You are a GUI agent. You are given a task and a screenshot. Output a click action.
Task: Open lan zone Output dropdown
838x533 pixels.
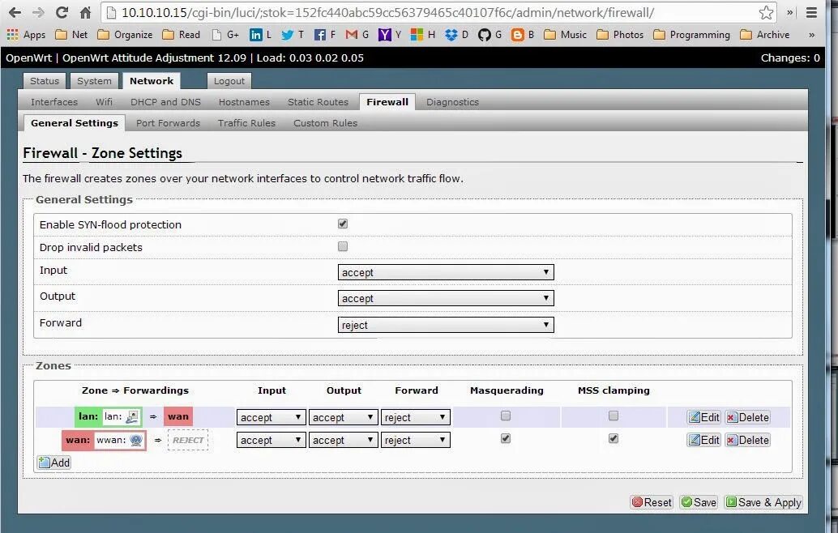[343, 417]
